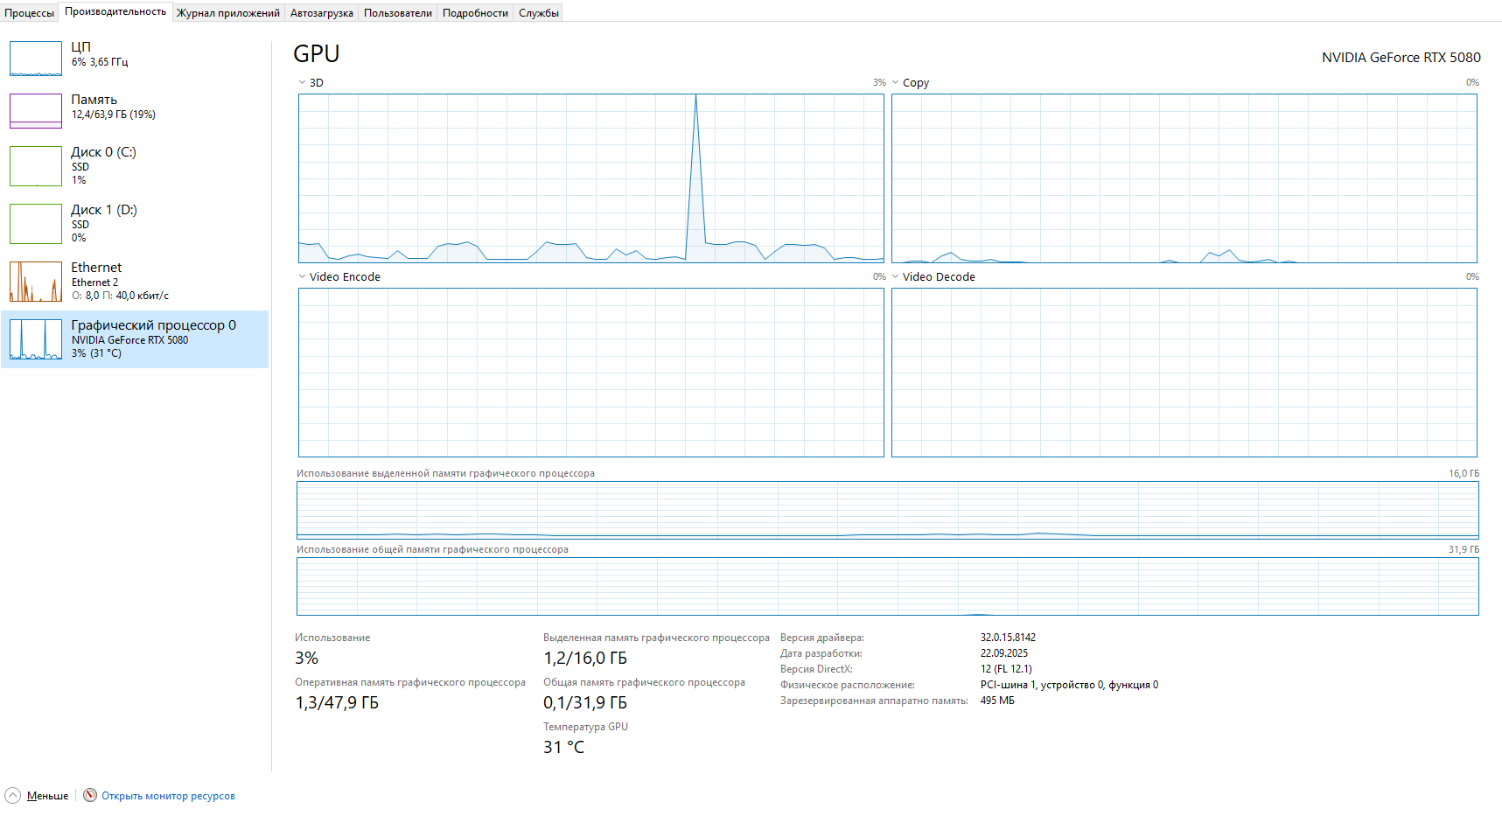Click the Зарезервированная аппаратно память label
1502x816 pixels.
point(874,701)
